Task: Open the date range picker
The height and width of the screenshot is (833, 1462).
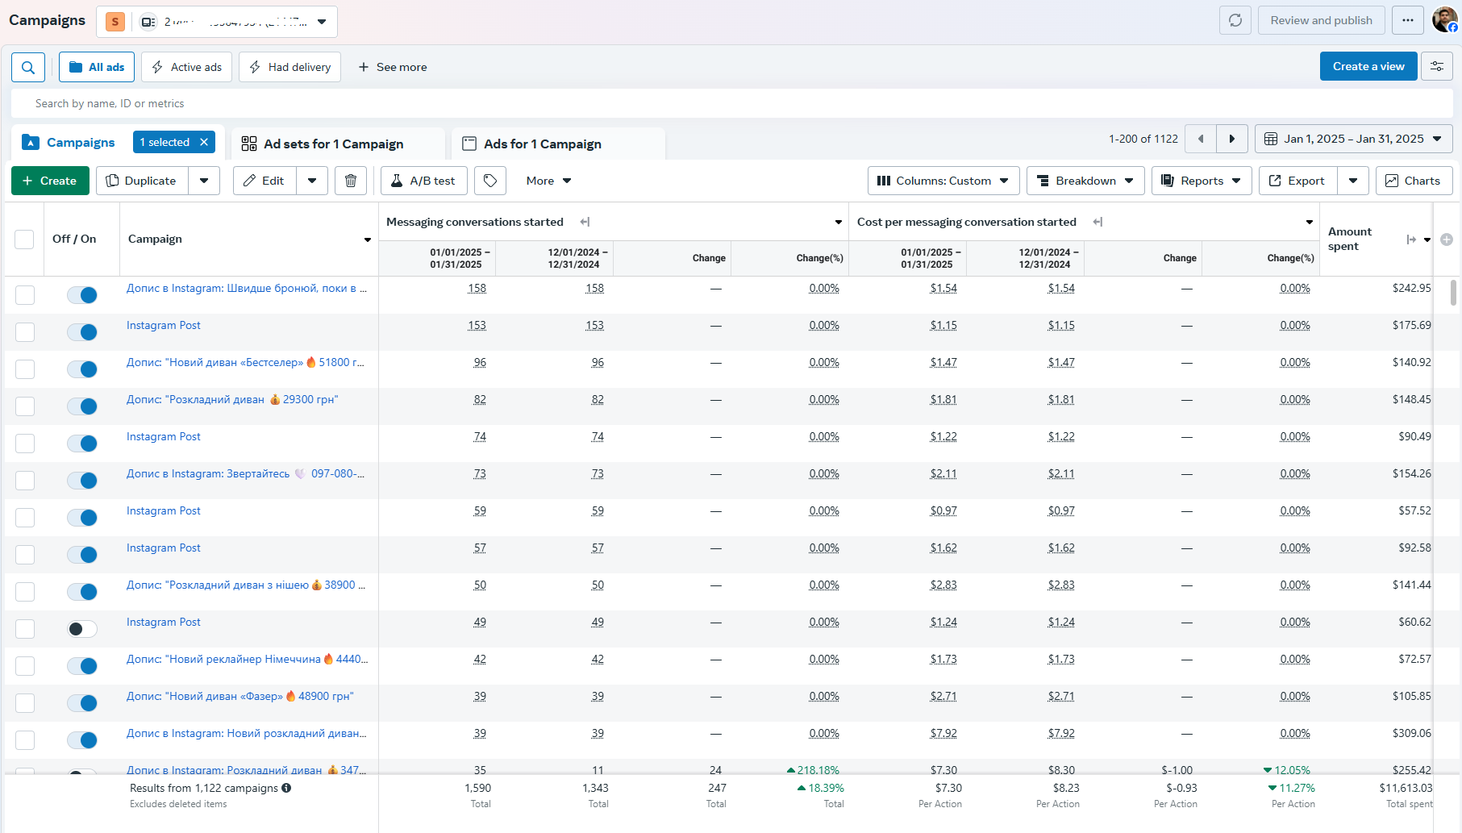Action: coord(1354,139)
